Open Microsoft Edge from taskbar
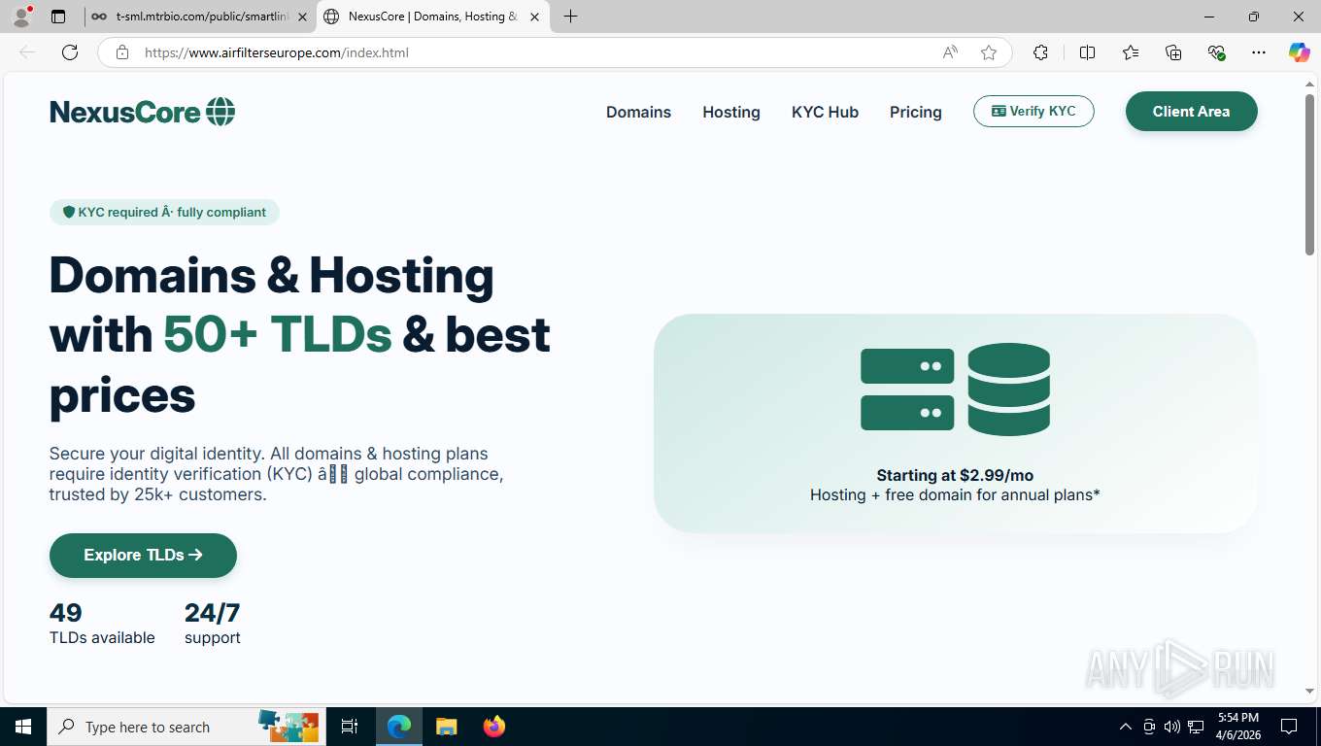The image size is (1321, 746). click(399, 727)
